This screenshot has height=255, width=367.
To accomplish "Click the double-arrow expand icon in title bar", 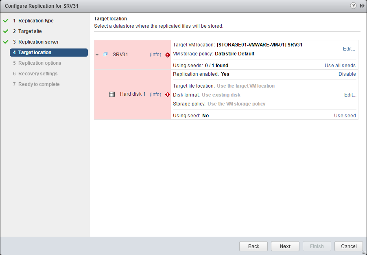I will click(362, 6).
